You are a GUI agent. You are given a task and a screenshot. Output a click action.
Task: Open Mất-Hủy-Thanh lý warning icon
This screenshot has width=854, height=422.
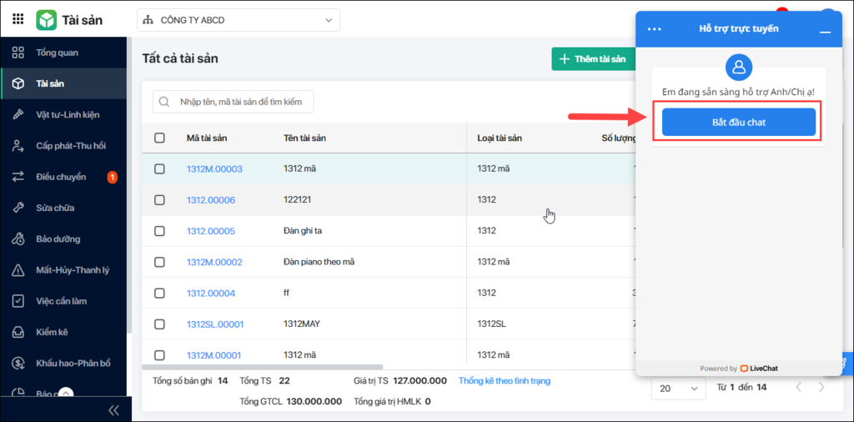pos(18,269)
